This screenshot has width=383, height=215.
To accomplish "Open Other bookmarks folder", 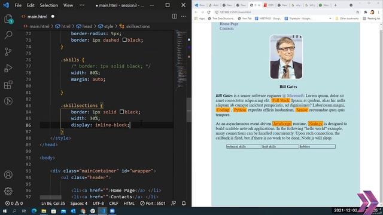I will tap(347, 19).
